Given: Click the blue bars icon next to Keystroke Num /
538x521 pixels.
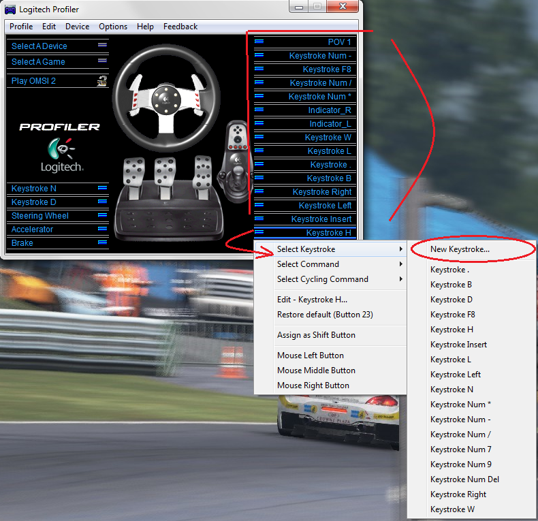Looking at the screenshot, I should [259, 82].
